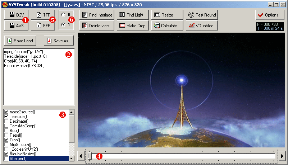The height and width of the screenshot is (165, 288).
Task: Uncheck the Telecide() filter
Action: (6, 117)
